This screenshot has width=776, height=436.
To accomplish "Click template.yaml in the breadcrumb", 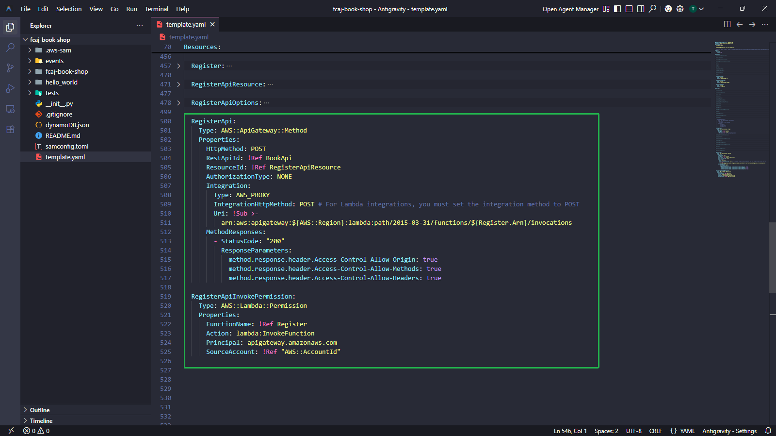I will (x=189, y=37).
